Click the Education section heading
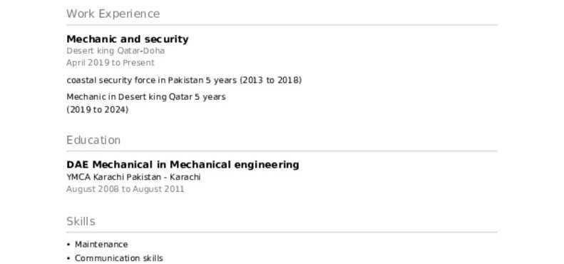The height and width of the screenshot is (264, 564). coord(93,140)
